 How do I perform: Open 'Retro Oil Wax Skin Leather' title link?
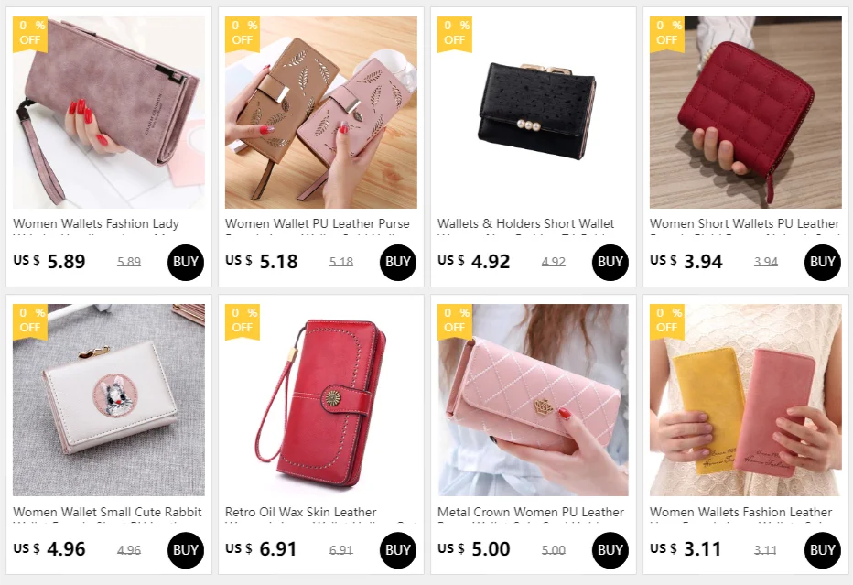[x=300, y=512]
